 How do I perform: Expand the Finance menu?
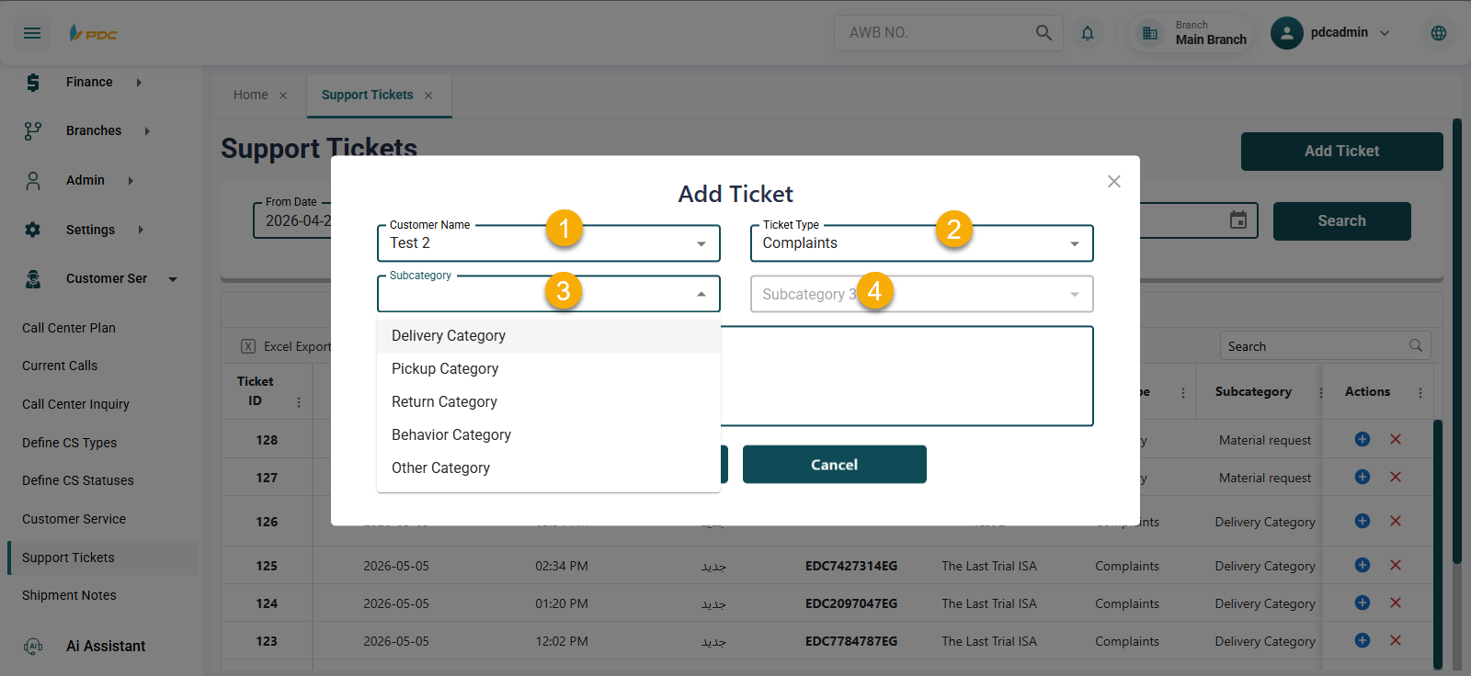tap(139, 83)
